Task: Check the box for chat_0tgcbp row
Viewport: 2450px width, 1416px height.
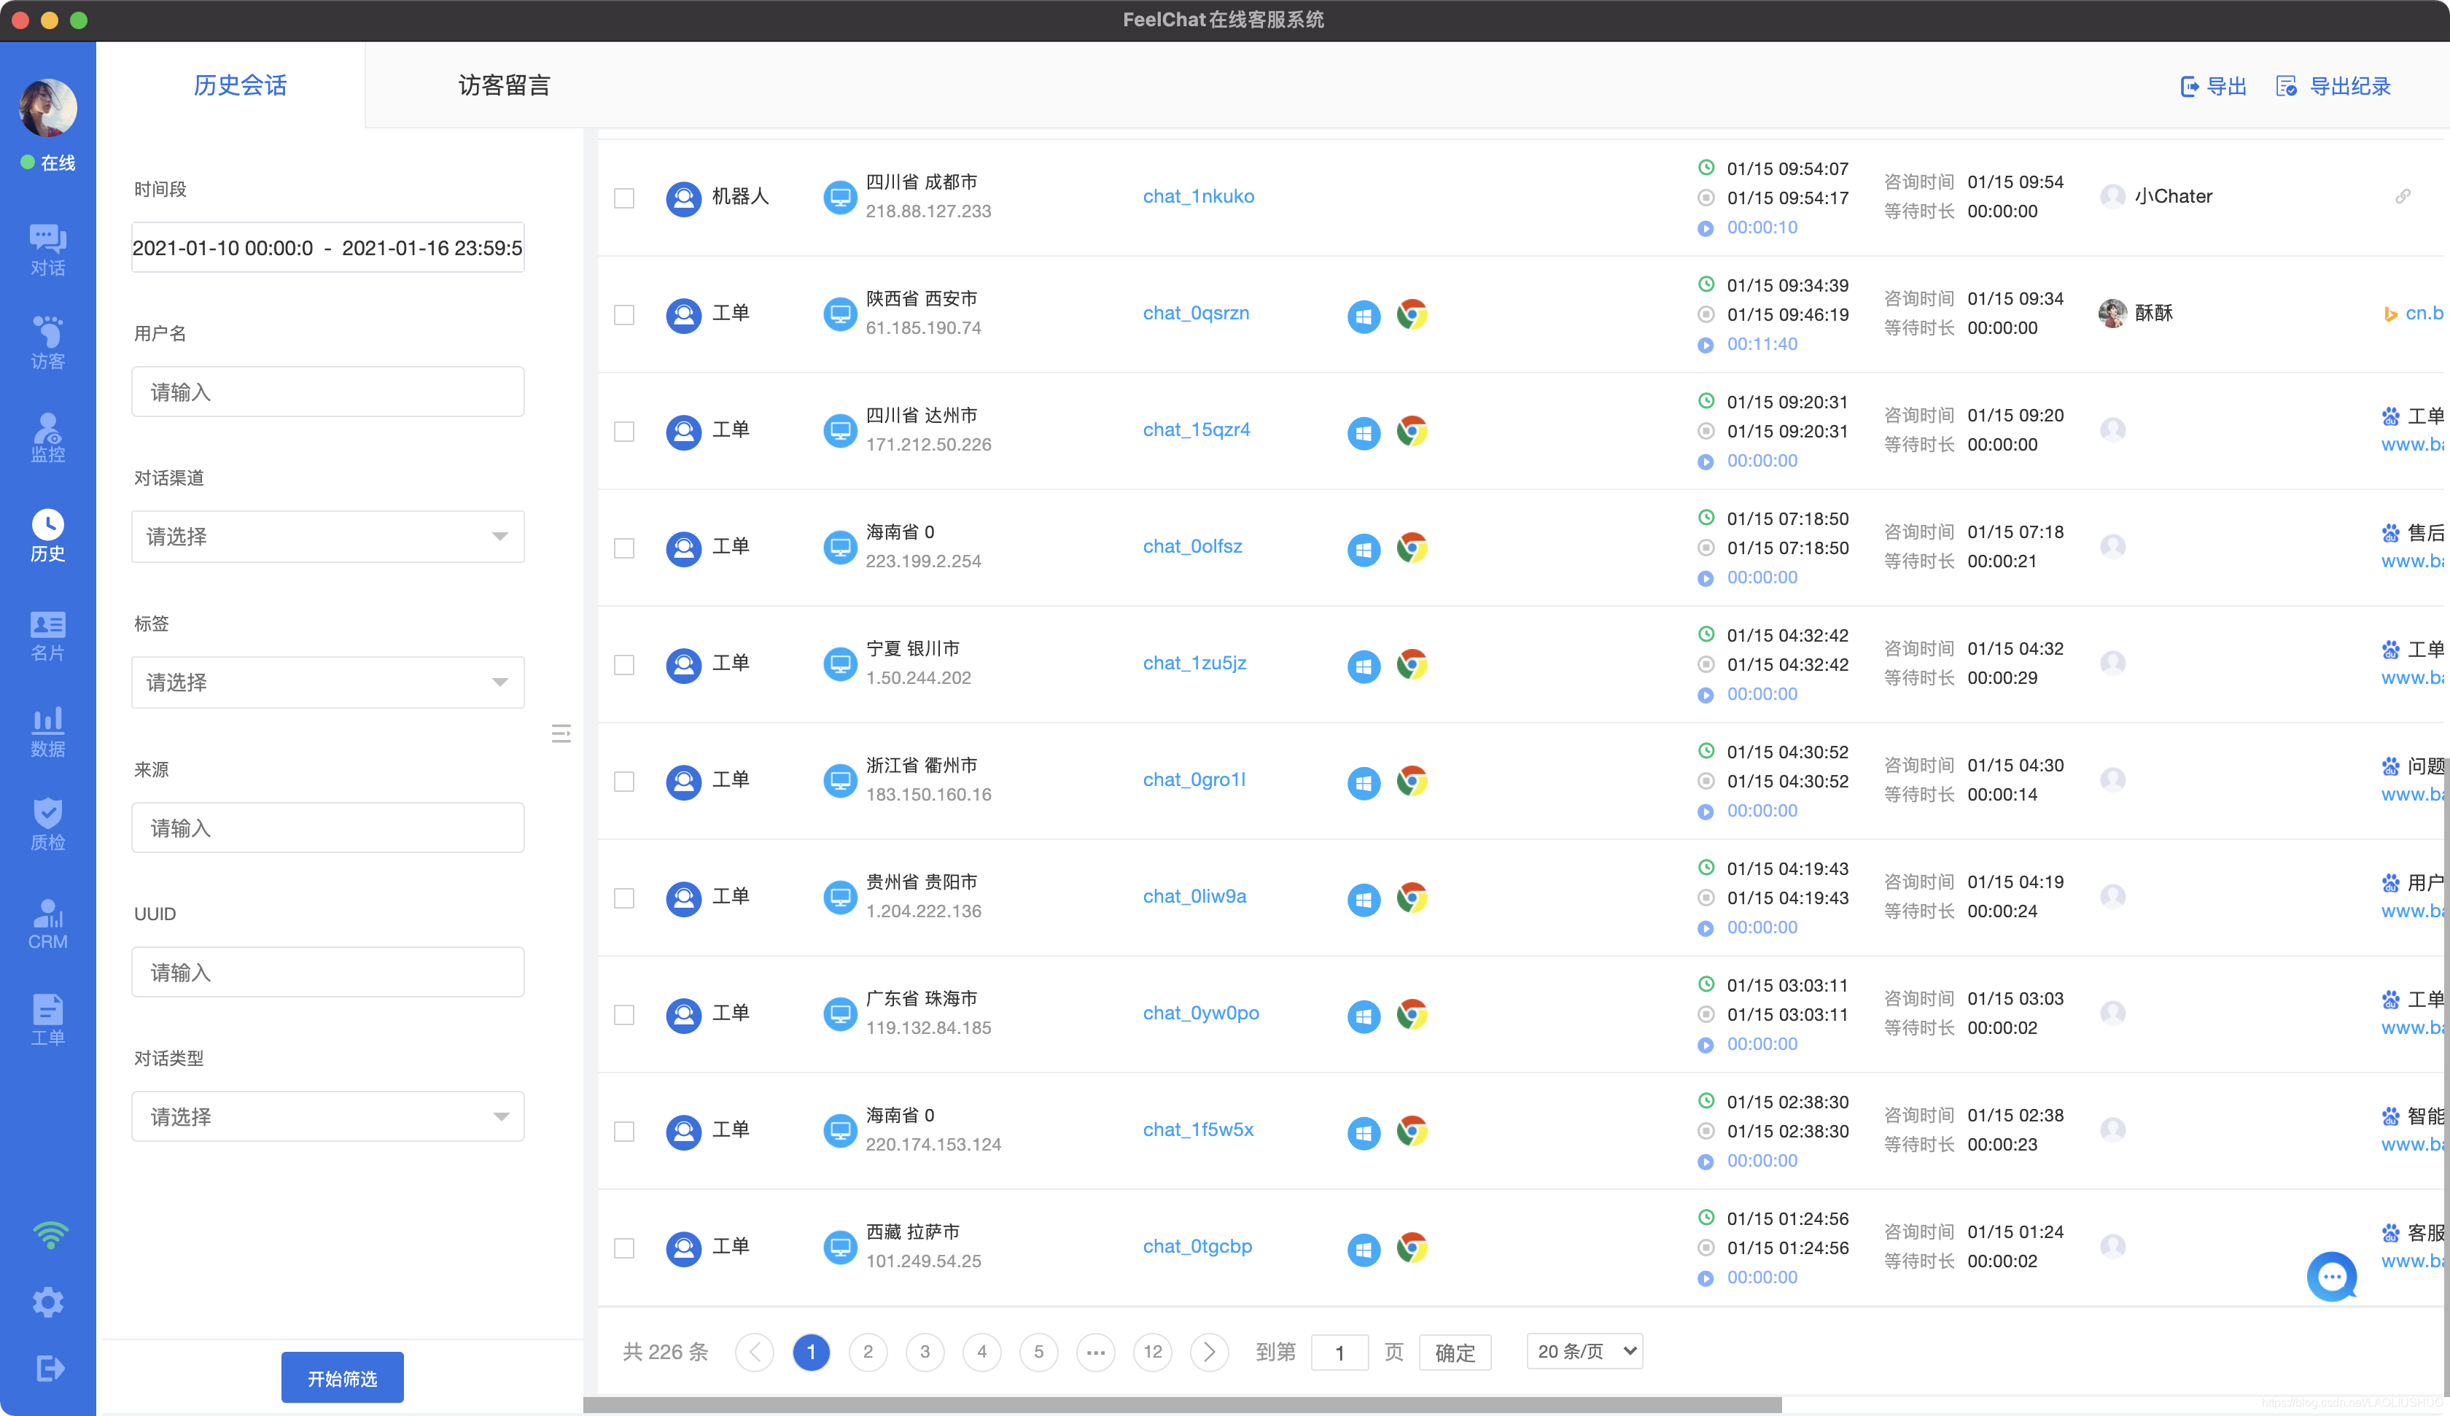Action: tap(624, 1247)
